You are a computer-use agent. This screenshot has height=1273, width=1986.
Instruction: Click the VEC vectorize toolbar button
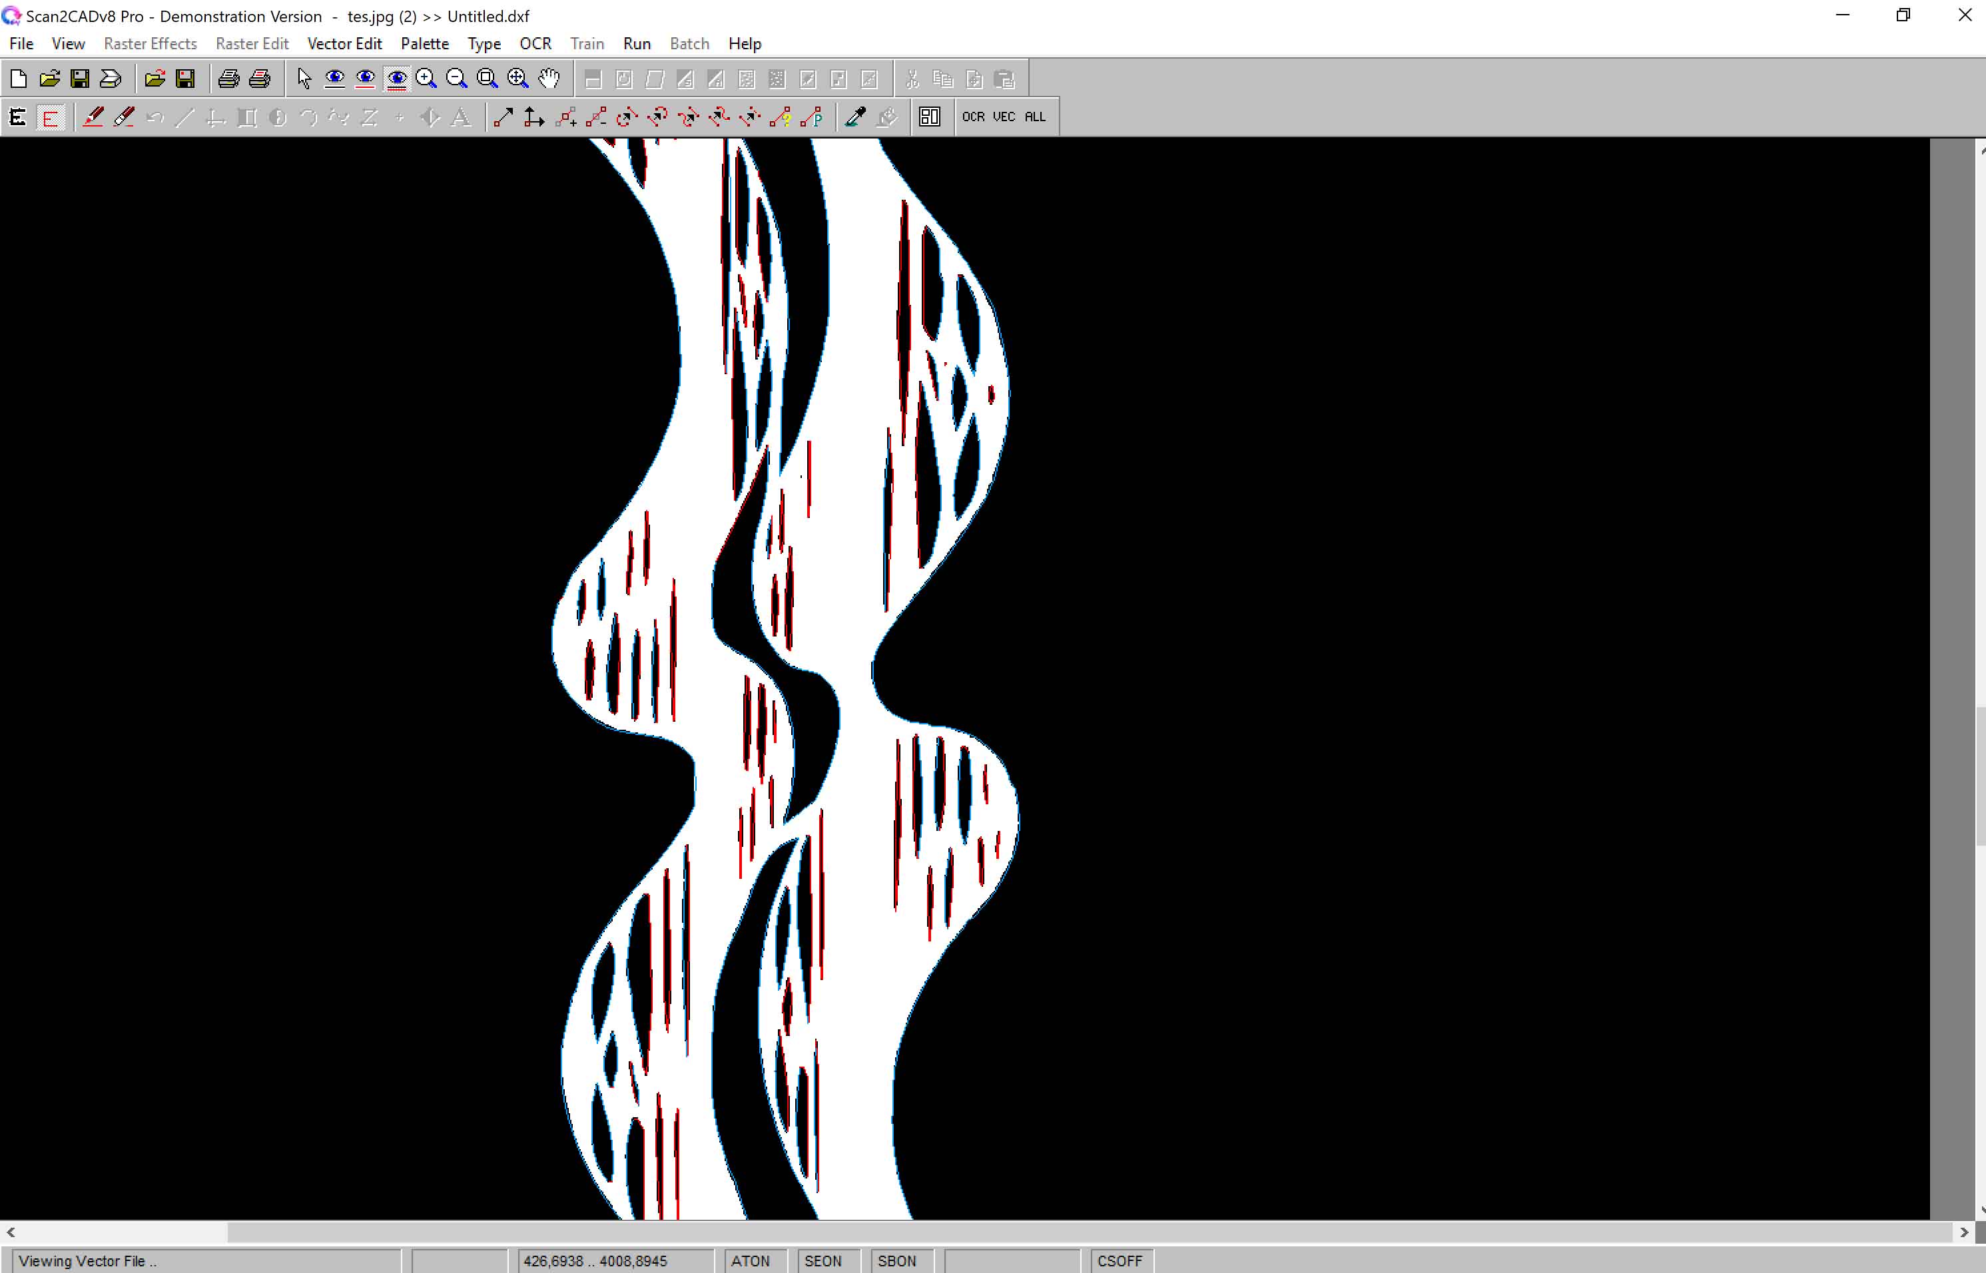click(1004, 117)
